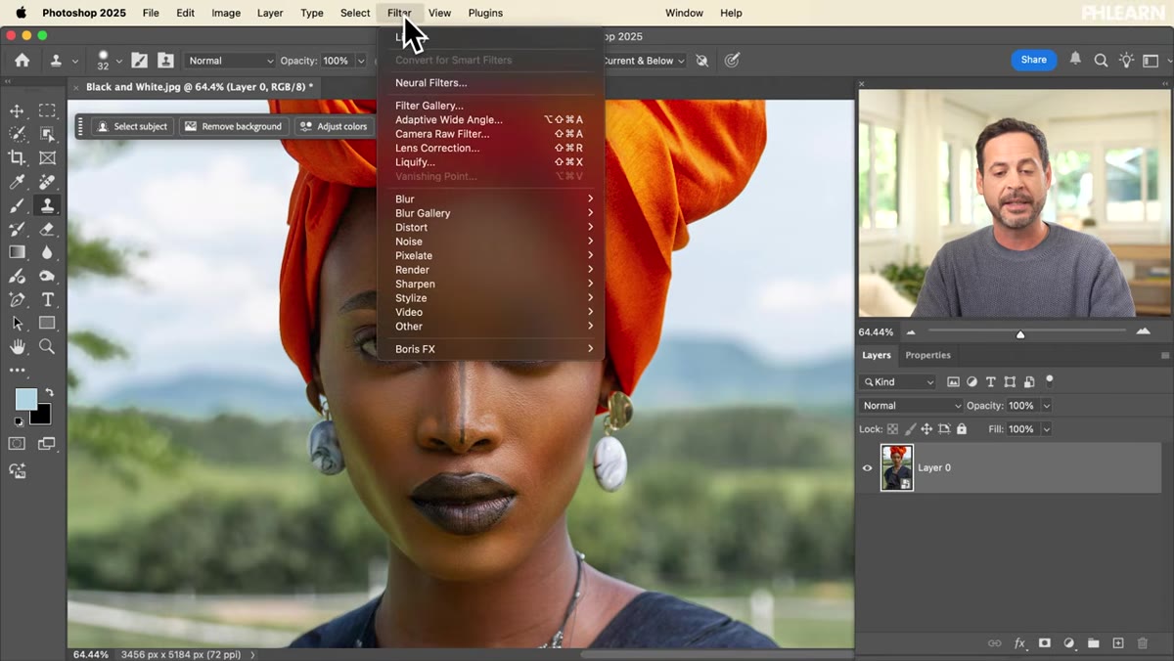Toggle adjustment layer filter icon
The width and height of the screenshot is (1174, 661).
tap(971, 382)
